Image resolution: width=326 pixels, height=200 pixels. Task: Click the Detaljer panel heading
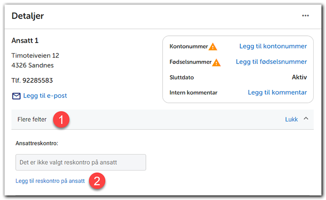tap(28, 16)
